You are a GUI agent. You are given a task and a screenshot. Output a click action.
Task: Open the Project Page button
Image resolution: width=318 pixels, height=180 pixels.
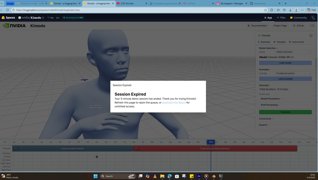click(280, 26)
